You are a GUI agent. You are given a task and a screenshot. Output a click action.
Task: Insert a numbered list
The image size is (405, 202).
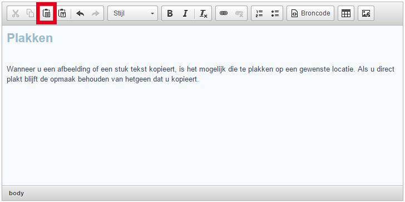tap(259, 13)
